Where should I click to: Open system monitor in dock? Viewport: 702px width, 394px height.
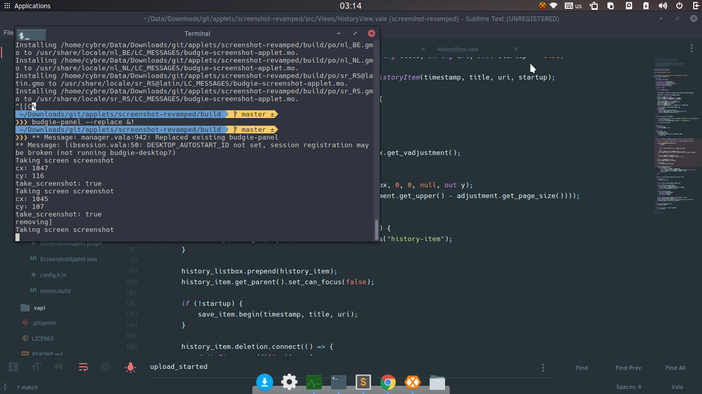314,382
